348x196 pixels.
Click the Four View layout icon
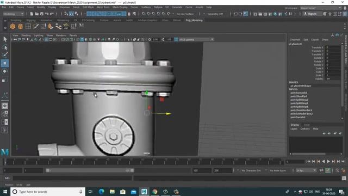pyautogui.click(x=5, y=114)
